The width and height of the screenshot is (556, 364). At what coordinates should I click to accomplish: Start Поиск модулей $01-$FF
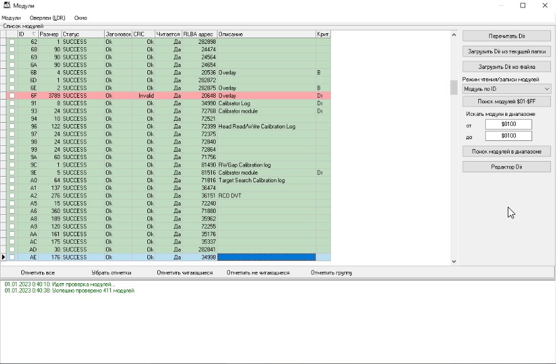click(x=506, y=101)
